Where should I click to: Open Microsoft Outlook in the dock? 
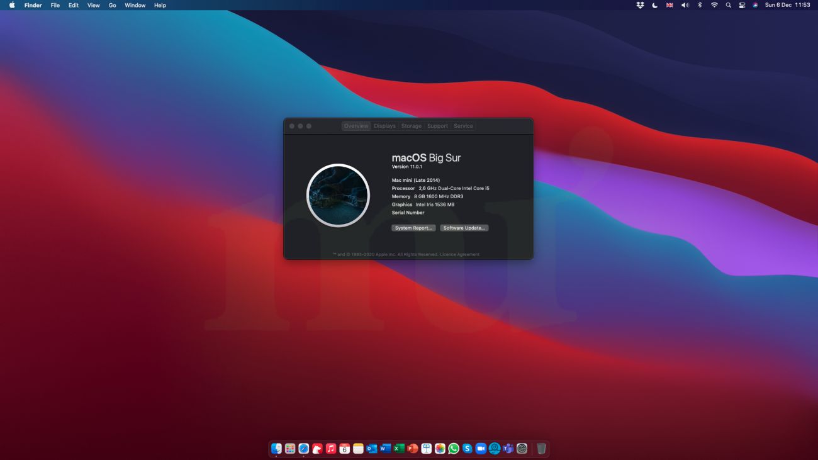(371, 449)
